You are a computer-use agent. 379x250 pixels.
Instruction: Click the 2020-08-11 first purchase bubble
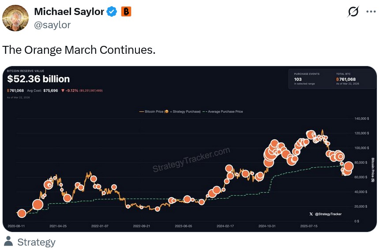click(22, 213)
